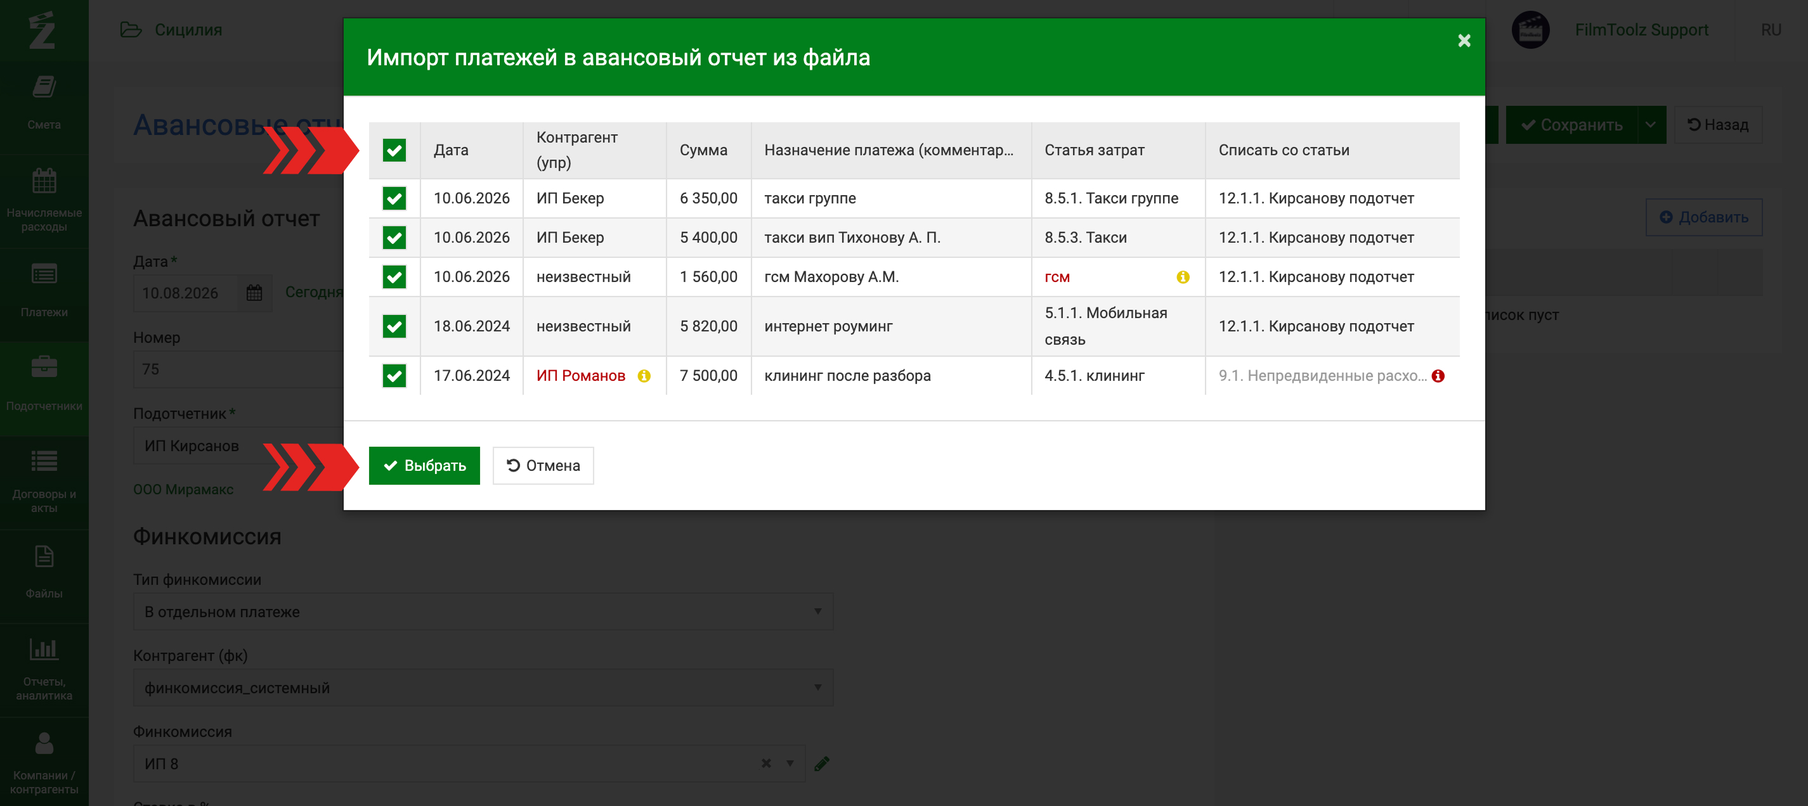
Task: Click the Сицилия project name
Action: (188, 29)
